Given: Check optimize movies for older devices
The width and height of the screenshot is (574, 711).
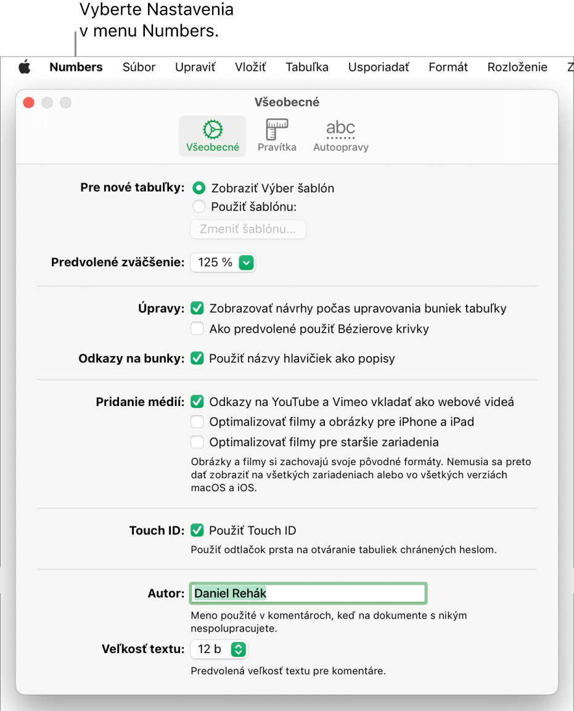Looking at the screenshot, I should click(x=197, y=442).
